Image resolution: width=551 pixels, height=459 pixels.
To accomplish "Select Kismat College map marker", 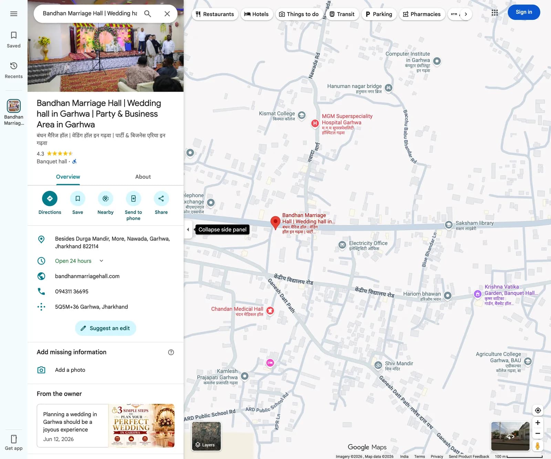I will pos(302,115).
